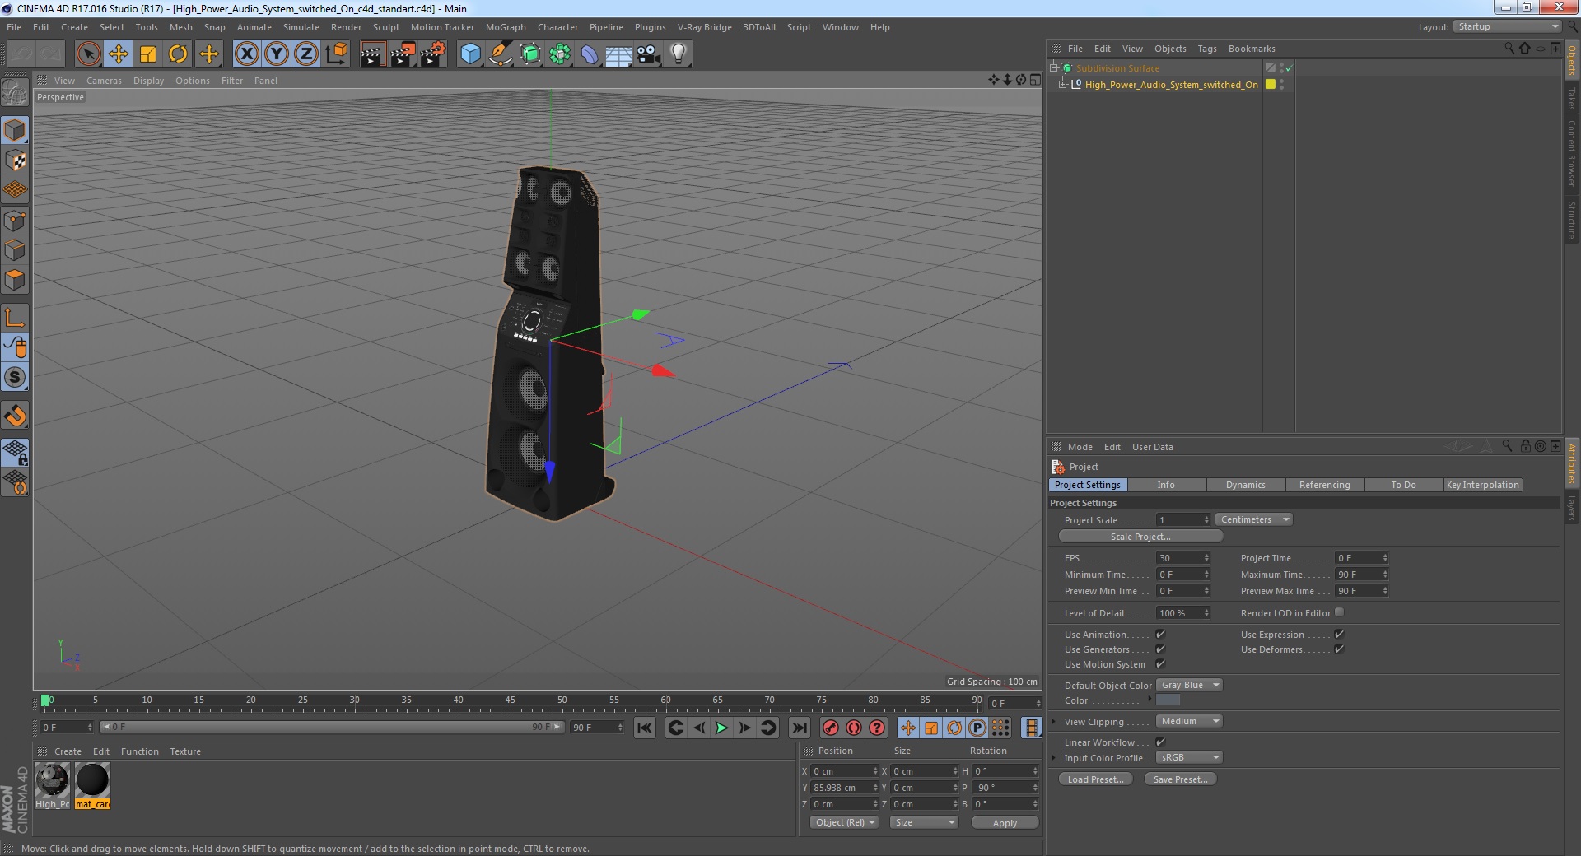Click the default Color swatch

tap(1168, 700)
